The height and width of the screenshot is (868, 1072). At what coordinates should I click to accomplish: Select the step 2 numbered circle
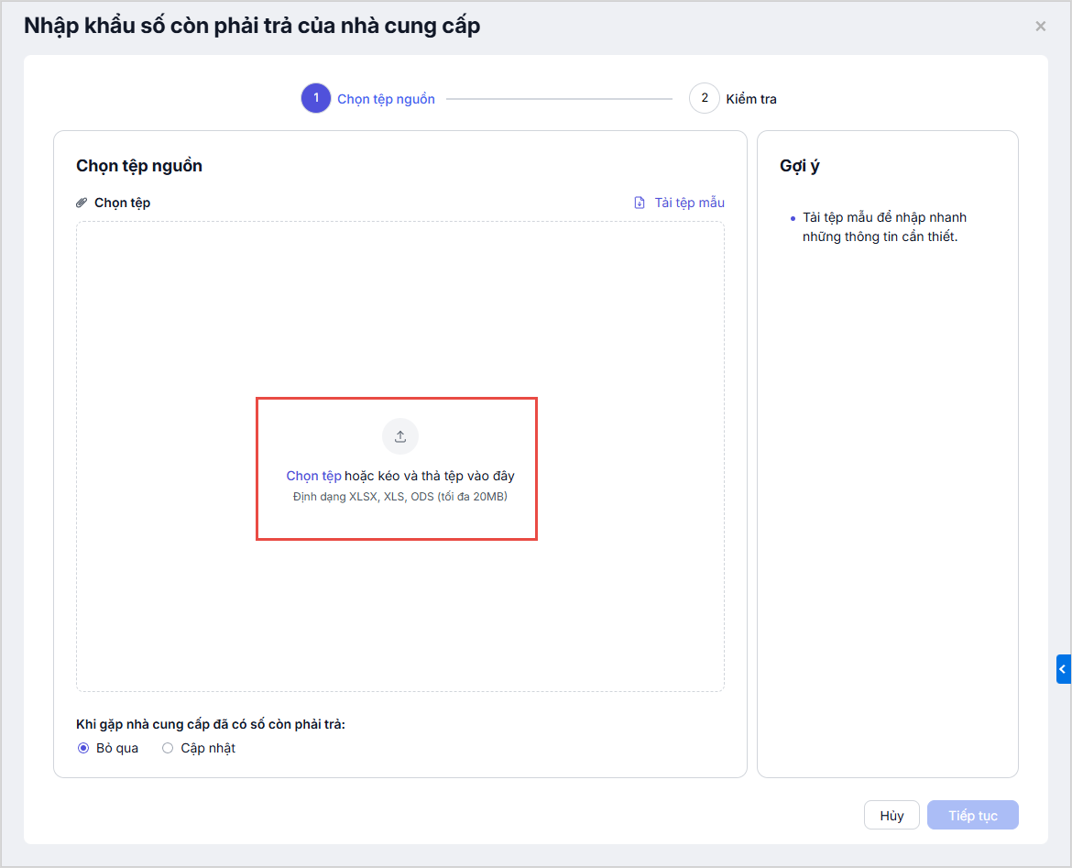(704, 98)
